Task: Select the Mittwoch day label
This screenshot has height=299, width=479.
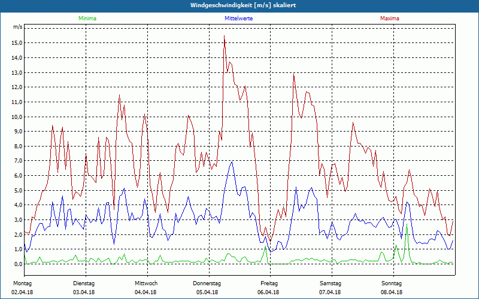Action: 146,283
